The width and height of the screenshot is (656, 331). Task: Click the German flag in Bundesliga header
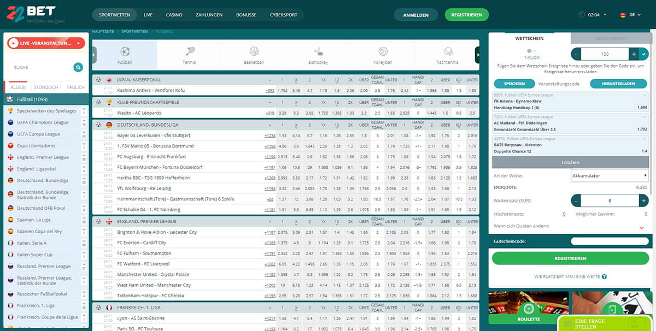click(108, 125)
